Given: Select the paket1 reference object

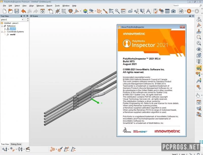Looking at the screenshot, I should pos(13,29).
